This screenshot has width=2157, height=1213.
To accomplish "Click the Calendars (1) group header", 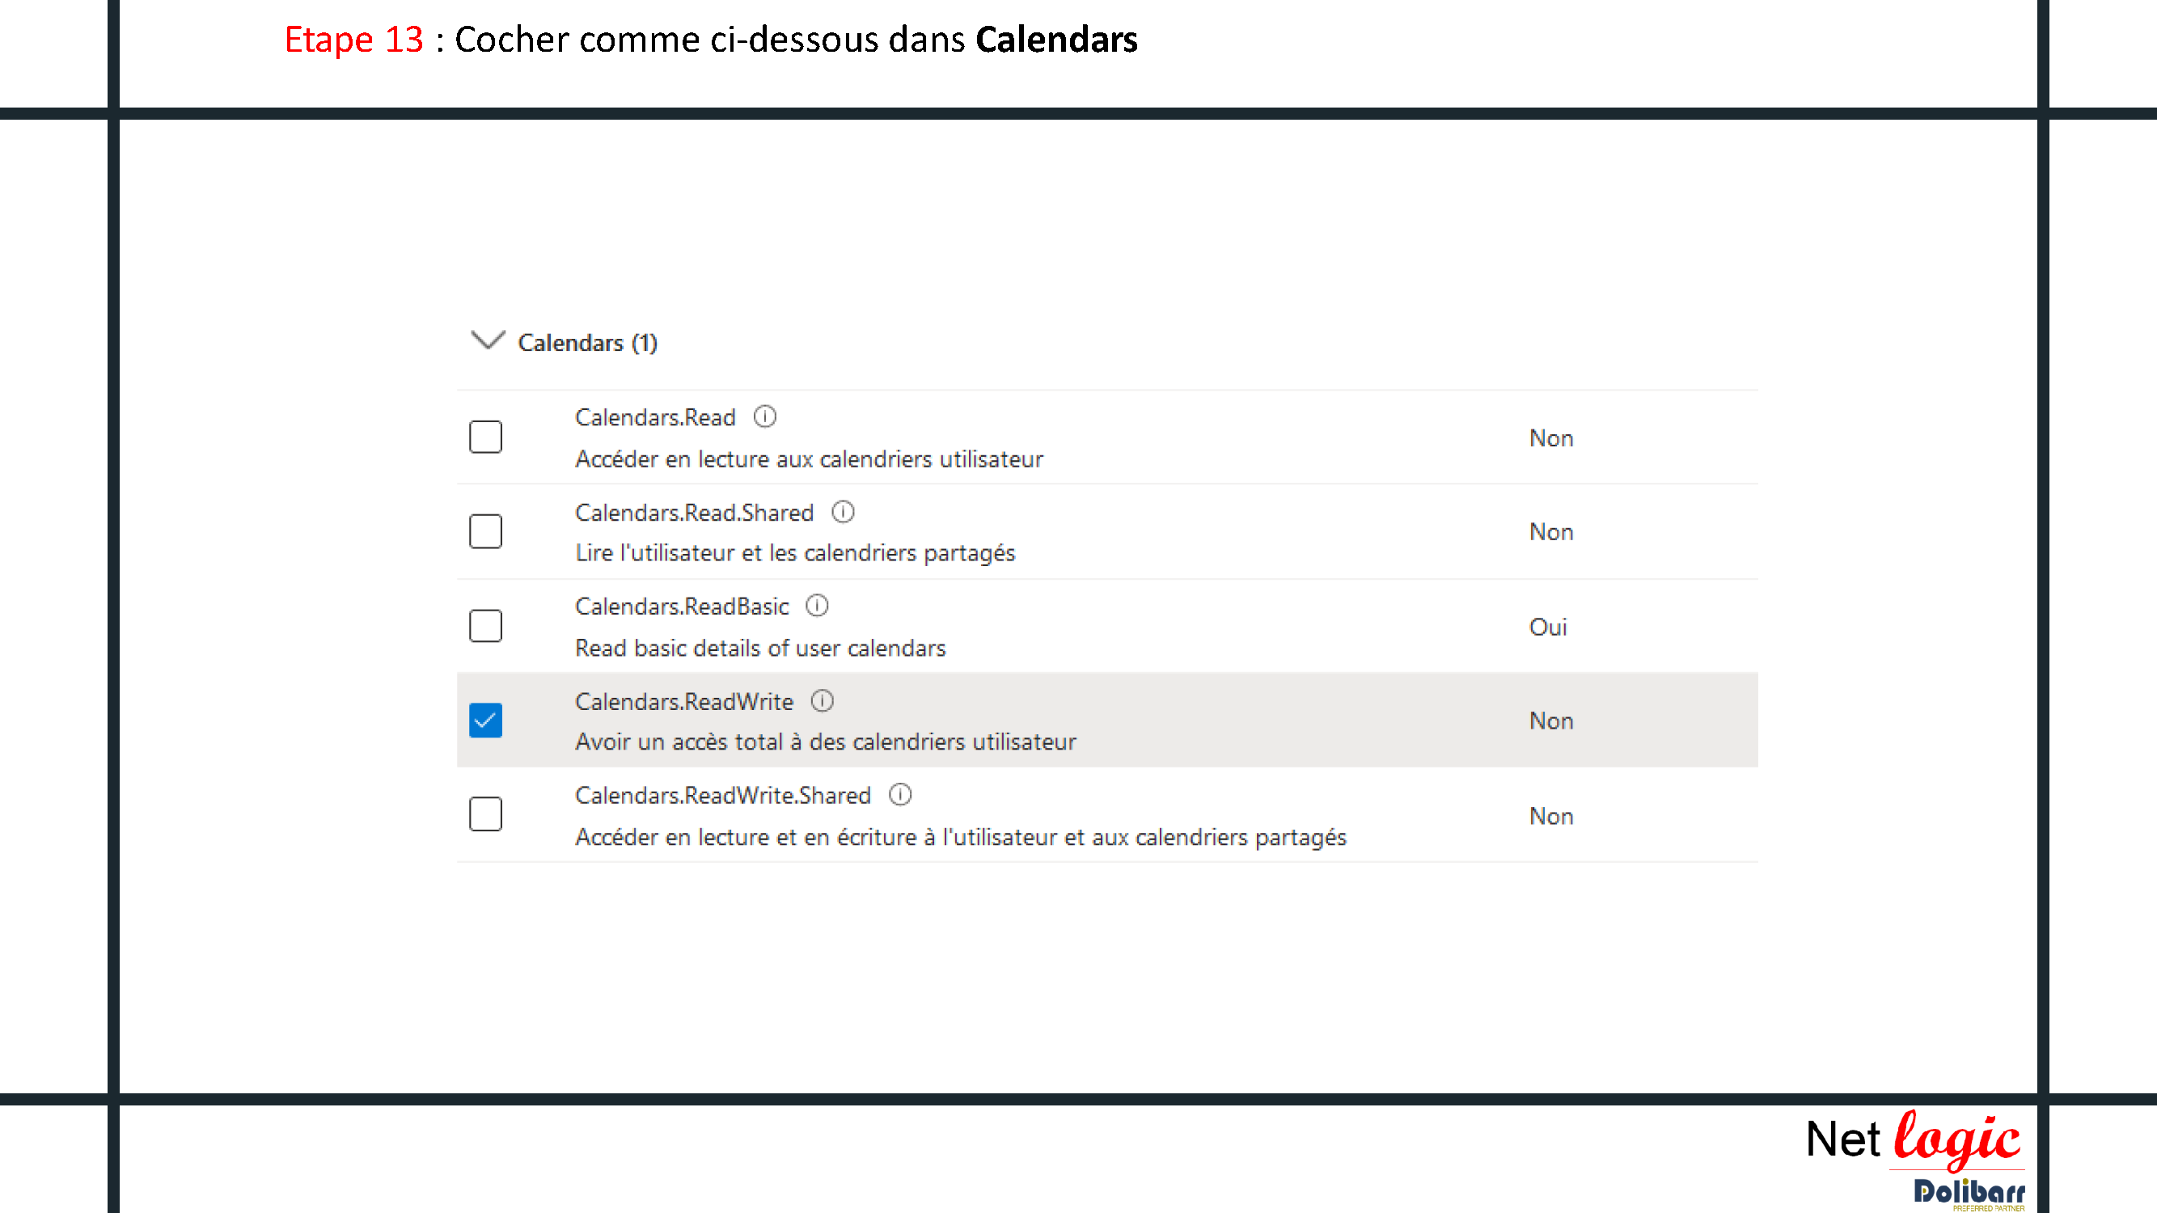I will pyautogui.click(x=587, y=343).
